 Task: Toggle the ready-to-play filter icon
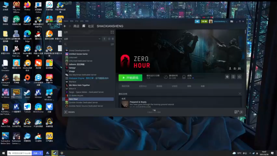(113, 39)
